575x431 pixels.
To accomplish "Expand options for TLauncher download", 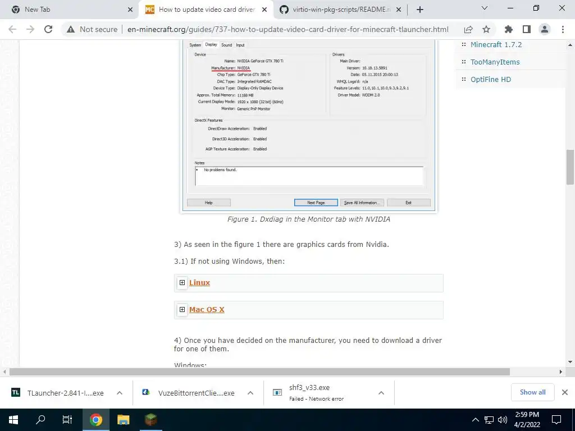I will click(120, 393).
